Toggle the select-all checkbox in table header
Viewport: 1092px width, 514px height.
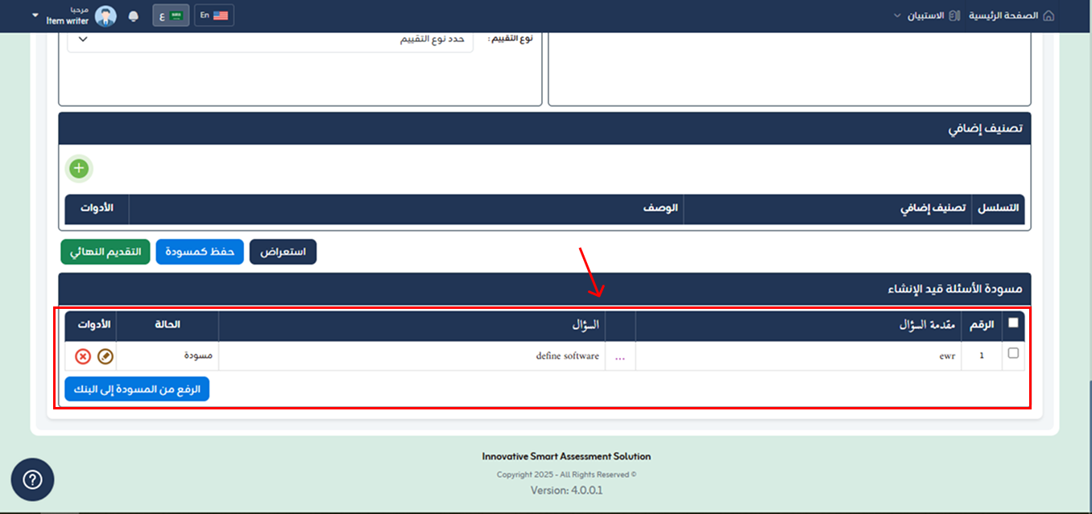pos(1013,323)
